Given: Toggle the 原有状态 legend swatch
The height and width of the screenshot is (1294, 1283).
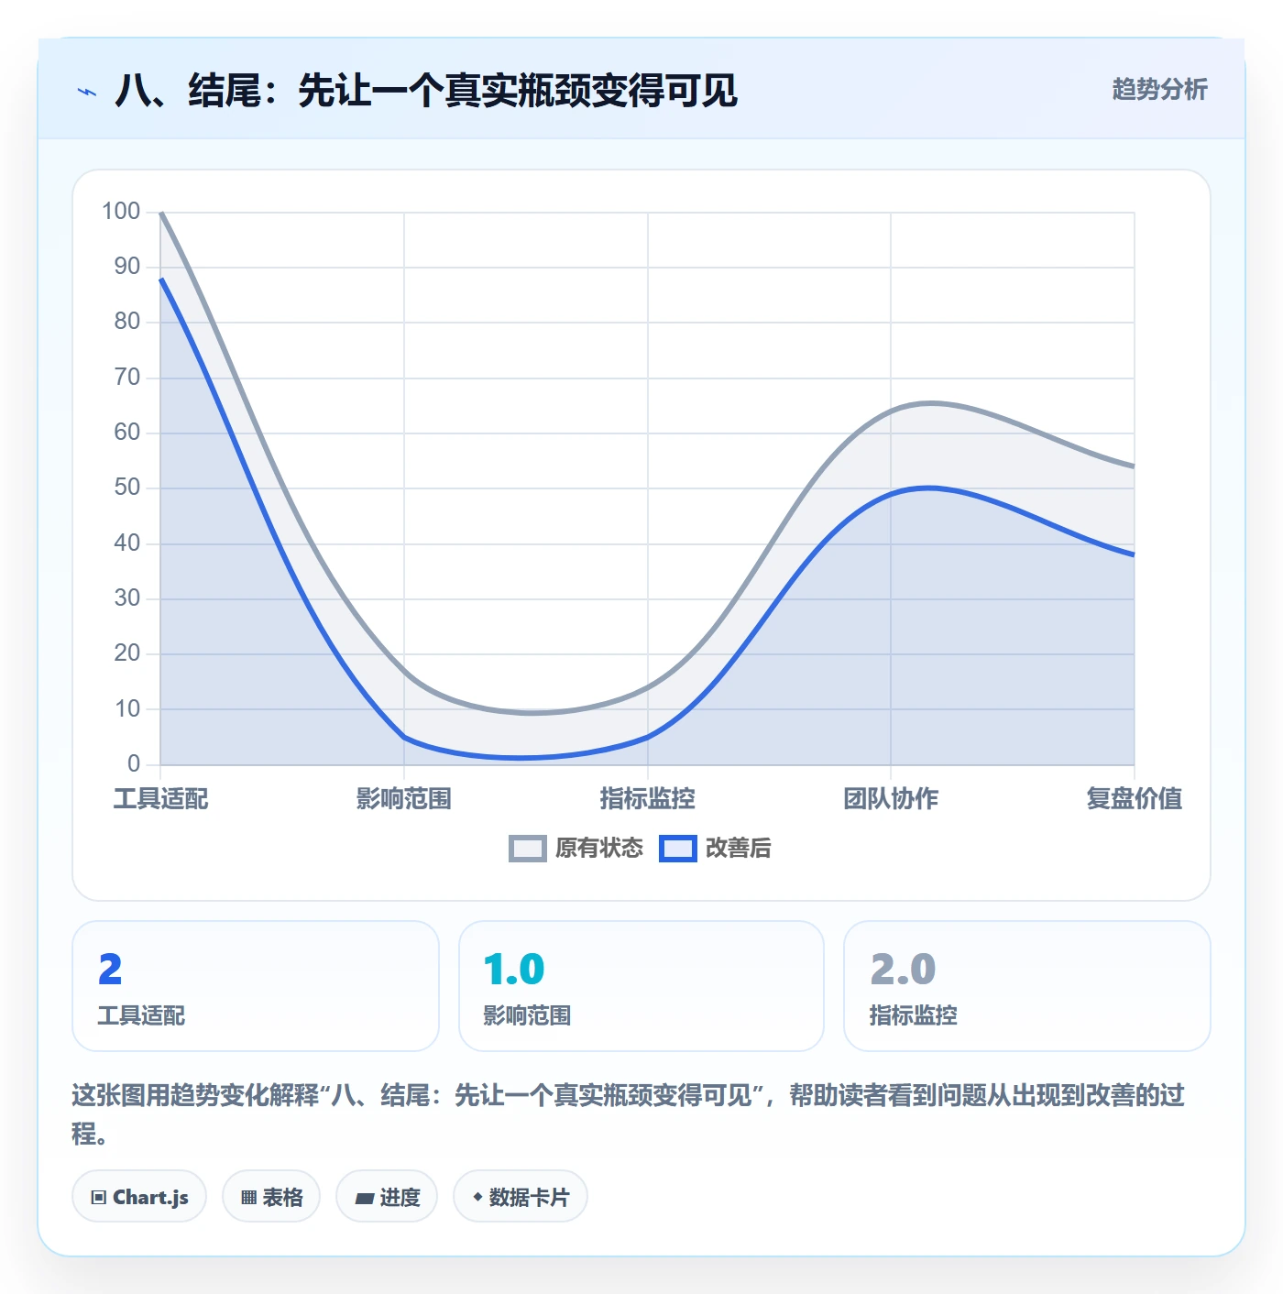Looking at the screenshot, I should [528, 849].
